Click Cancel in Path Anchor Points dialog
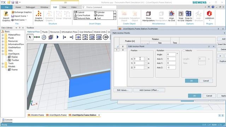This screenshot has height=127, width=226. point(209,96)
